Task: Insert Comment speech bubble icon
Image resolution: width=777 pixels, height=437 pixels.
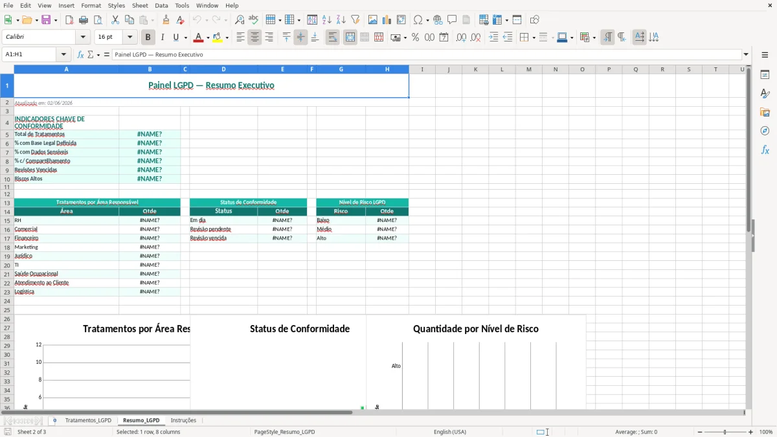Action: pyautogui.click(x=452, y=20)
